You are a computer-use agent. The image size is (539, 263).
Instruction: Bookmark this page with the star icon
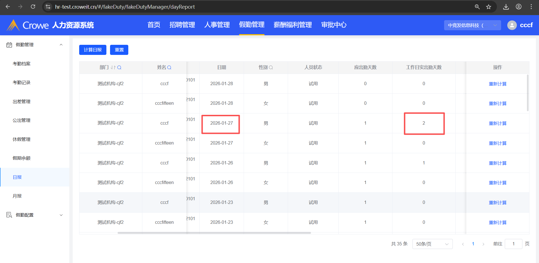click(489, 7)
